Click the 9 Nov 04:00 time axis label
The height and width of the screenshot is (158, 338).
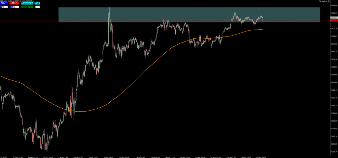click(x=109, y=157)
